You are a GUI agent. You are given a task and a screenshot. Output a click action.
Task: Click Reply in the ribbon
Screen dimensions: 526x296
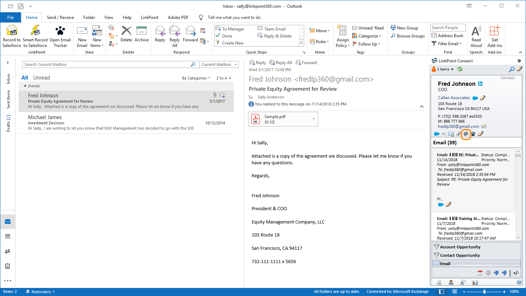[160, 34]
